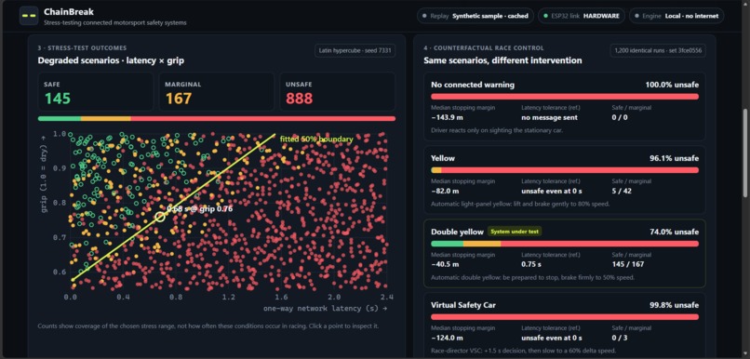Click the 'System under test' badge
The height and width of the screenshot is (359, 750).
point(515,232)
